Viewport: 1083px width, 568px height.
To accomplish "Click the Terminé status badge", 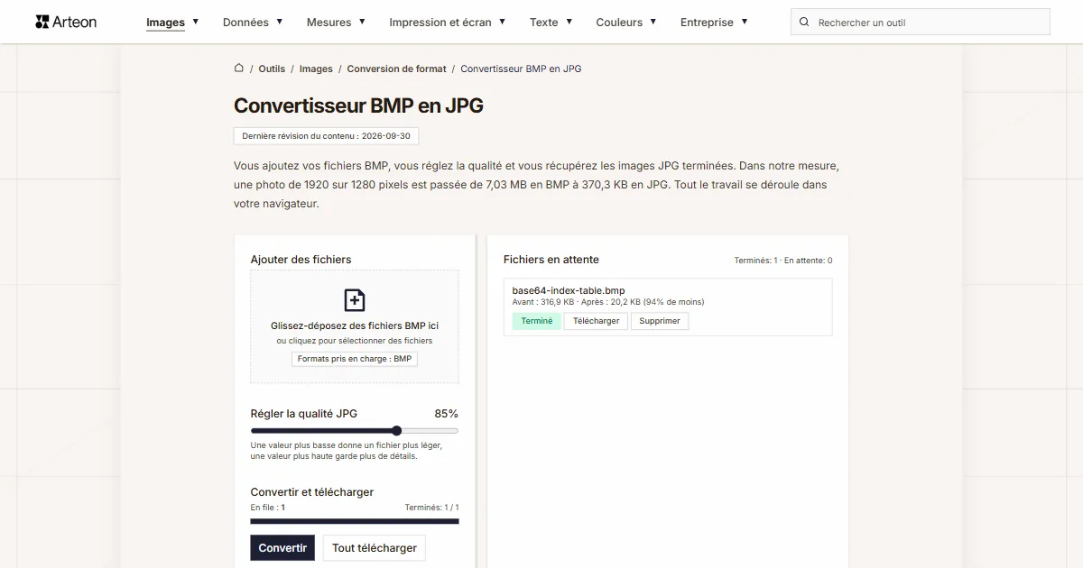I will click(537, 321).
